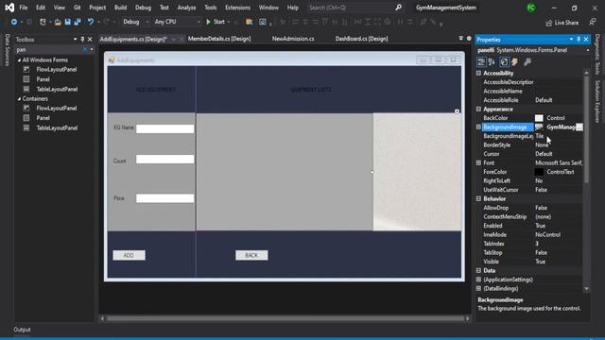Viewport: 605px width, 340px height.
Task: Collapse All Windows Forms toolbox group
Action: [x=19, y=60]
